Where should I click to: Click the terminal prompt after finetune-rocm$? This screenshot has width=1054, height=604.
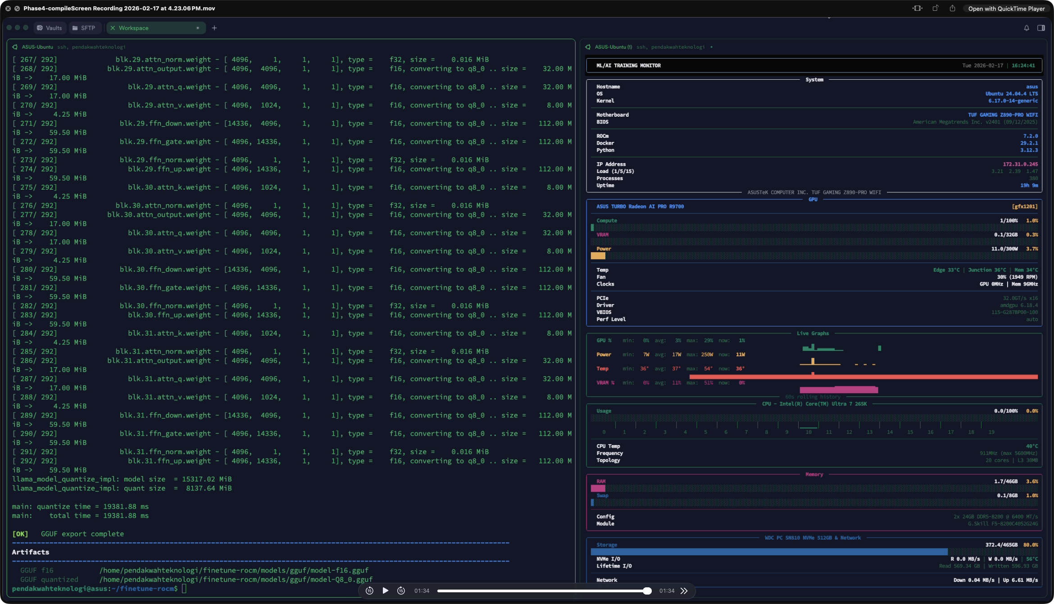pyautogui.click(x=185, y=589)
